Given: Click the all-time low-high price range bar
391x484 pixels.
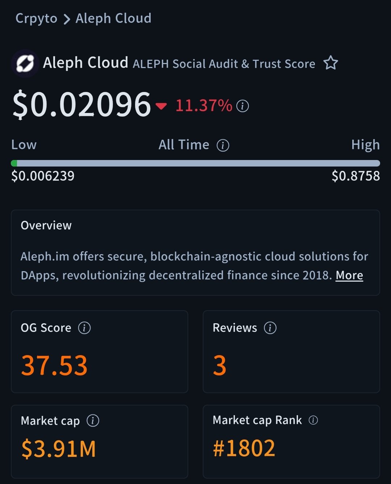Looking at the screenshot, I should 195,163.
